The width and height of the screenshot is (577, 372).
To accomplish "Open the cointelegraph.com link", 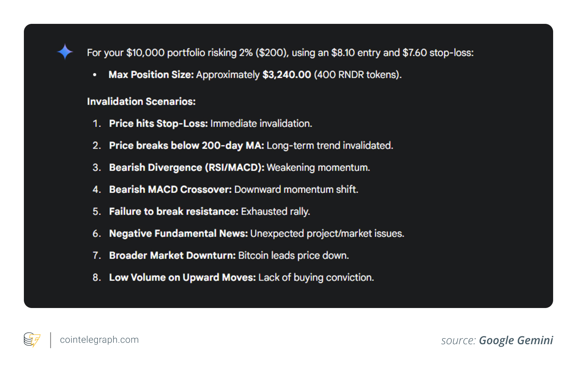I will tap(99, 340).
